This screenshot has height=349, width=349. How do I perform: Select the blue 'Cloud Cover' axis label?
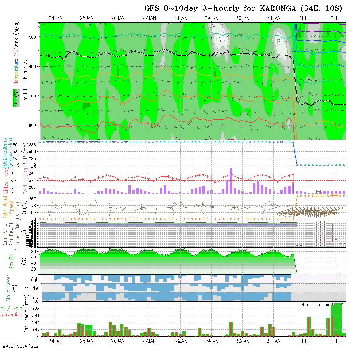pyautogui.click(x=8, y=288)
